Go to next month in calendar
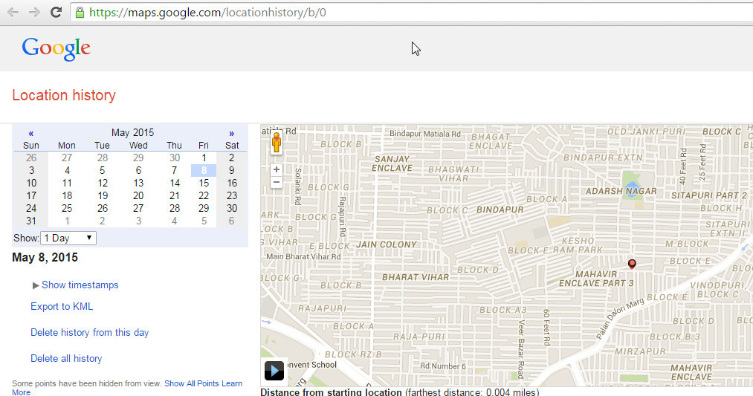The height and width of the screenshot is (396, 753). [231, 133]
